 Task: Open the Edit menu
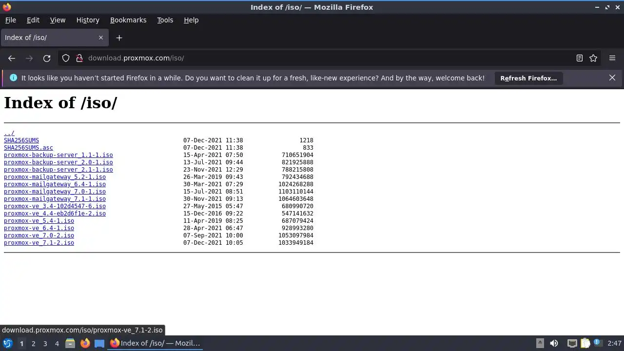pos(33,20)
